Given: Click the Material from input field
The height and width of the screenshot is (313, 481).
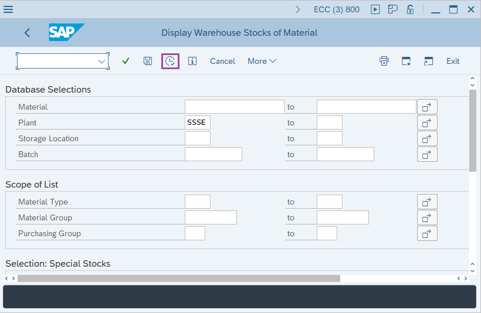Looking at the screenshot, I should pyautogui.click(x=234, y=107).
